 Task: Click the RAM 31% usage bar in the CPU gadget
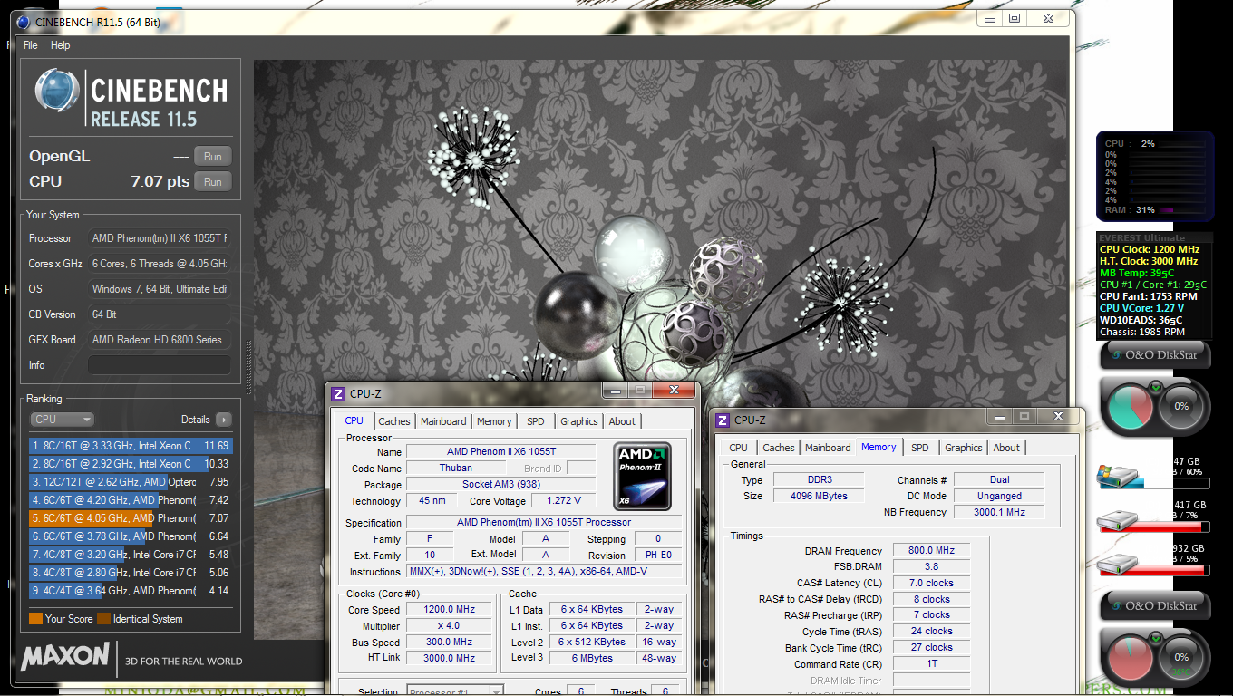tap(1181, 210)
